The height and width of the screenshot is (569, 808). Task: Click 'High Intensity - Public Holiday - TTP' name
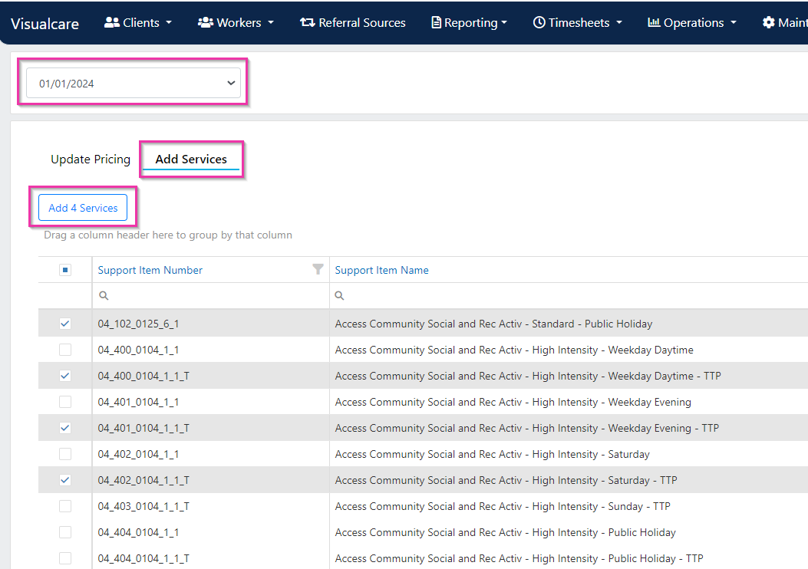click(x=519, y=558)
